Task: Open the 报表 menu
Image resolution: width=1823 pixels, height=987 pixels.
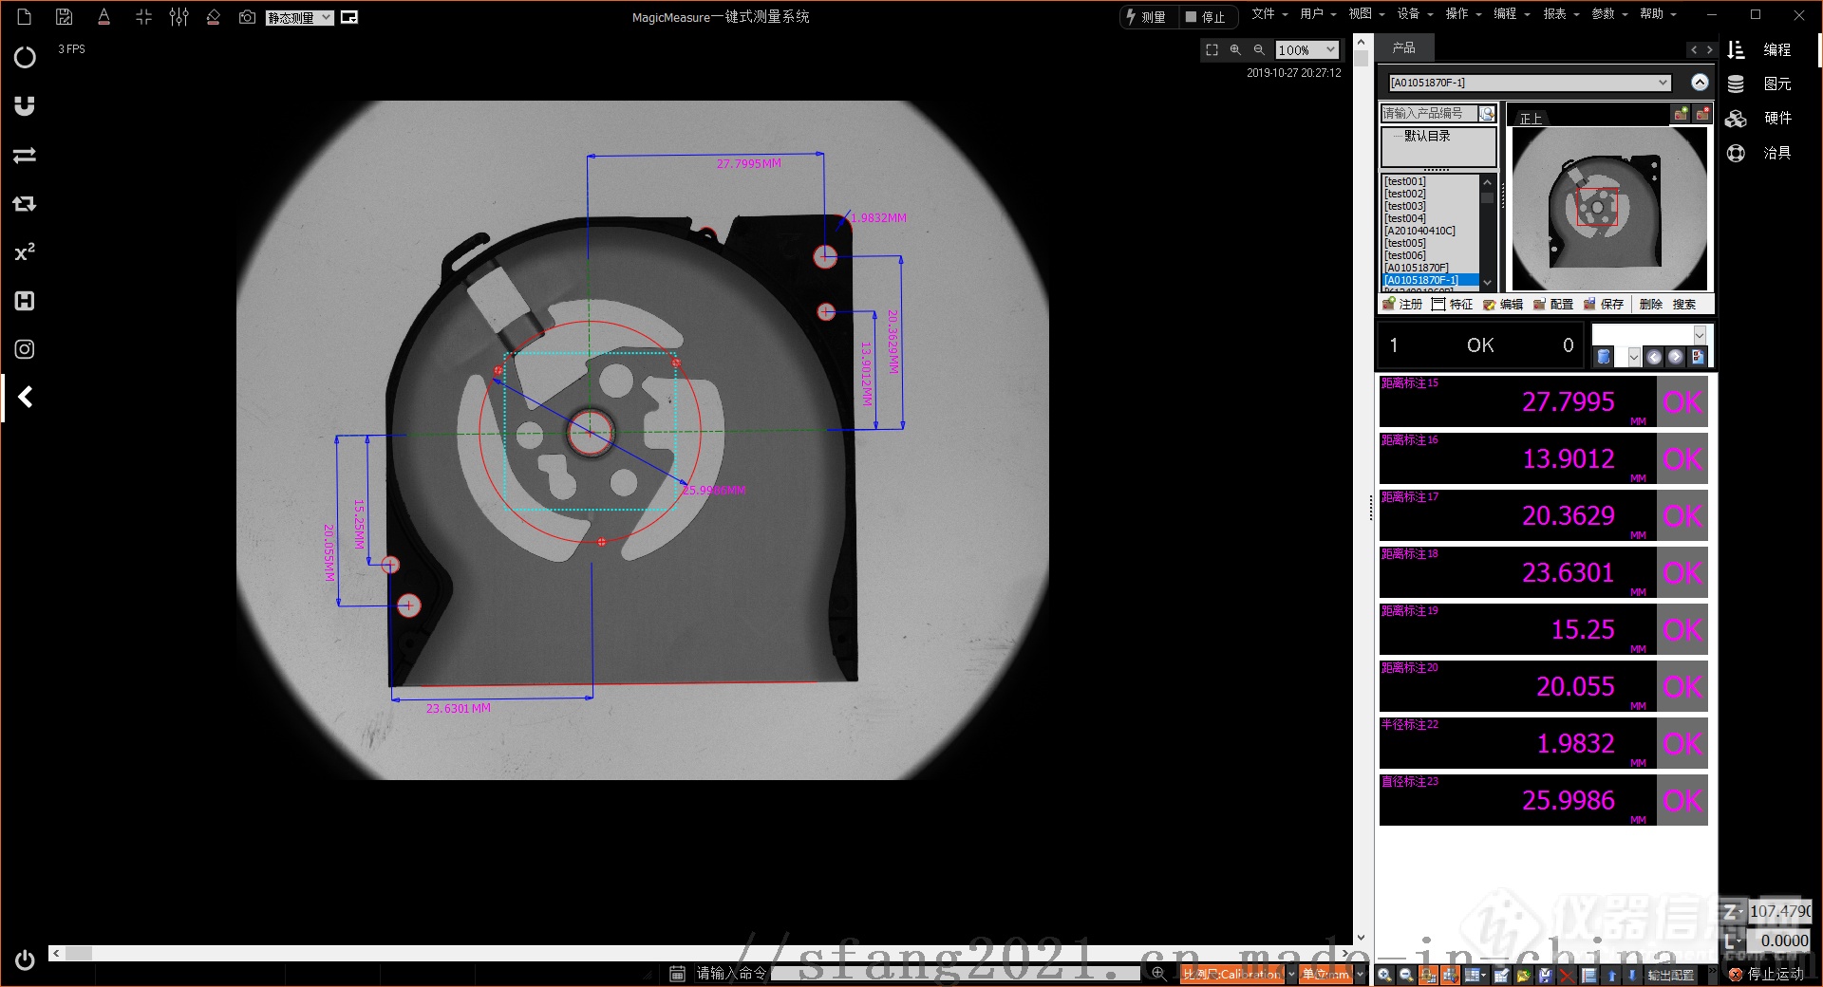Action: click(x=1560, y=14)
